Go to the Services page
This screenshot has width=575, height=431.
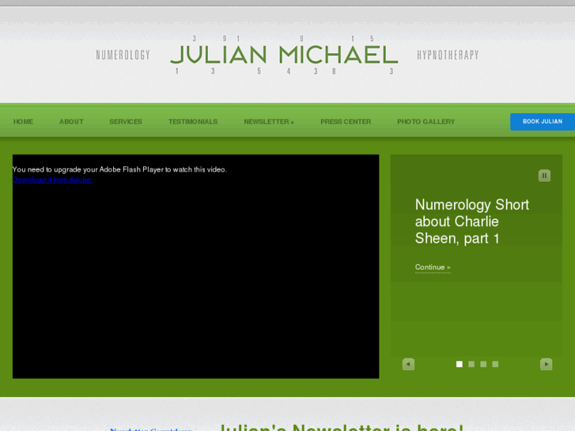[126, 122]
